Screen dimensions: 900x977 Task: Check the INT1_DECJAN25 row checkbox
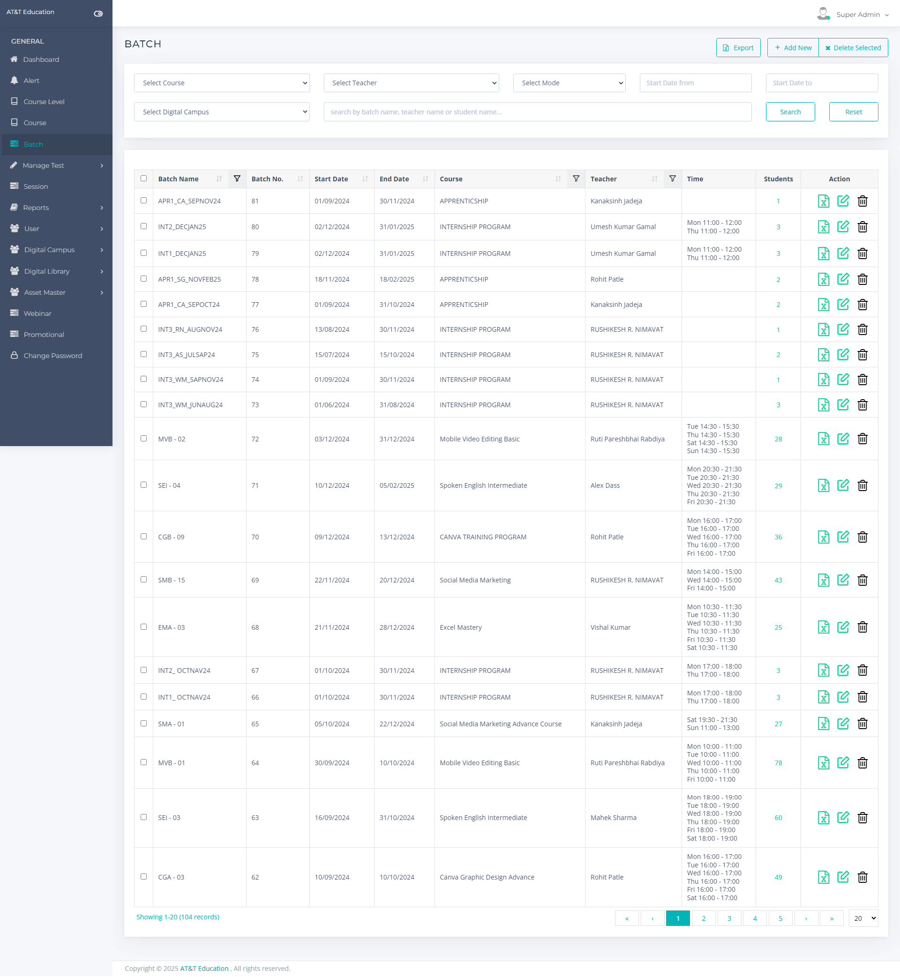pyautogui.click(x=143, y=253)
